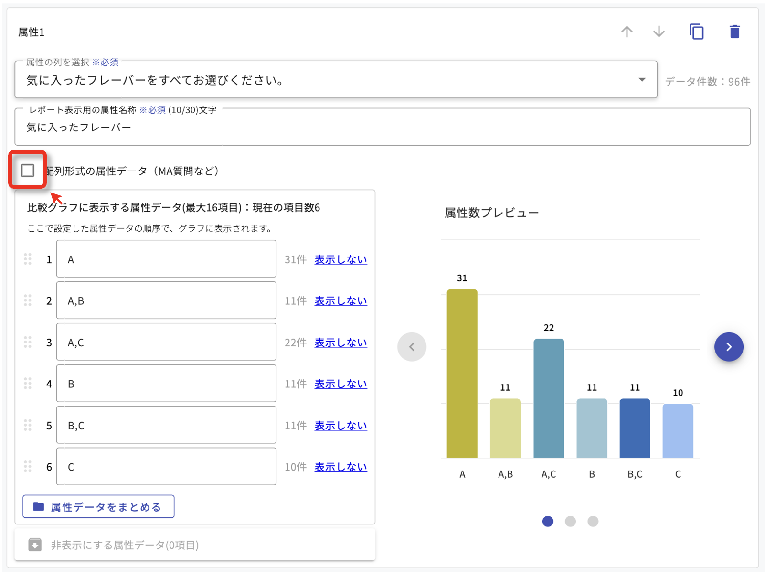Edit the attribute field containing A
765x578 pixels.
pyautogui.click(x=166, y=259)
